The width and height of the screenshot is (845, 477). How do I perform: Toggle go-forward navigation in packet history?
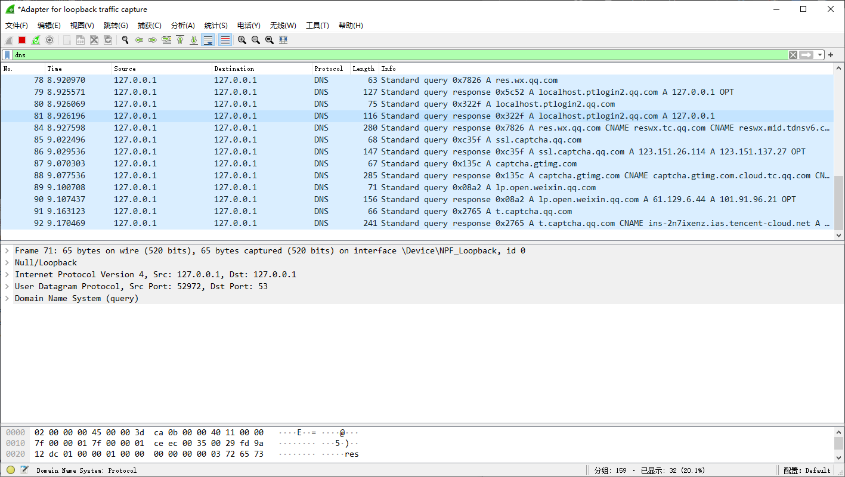tap(153, 40)
